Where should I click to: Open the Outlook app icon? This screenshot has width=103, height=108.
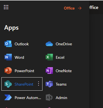point(8,44)
